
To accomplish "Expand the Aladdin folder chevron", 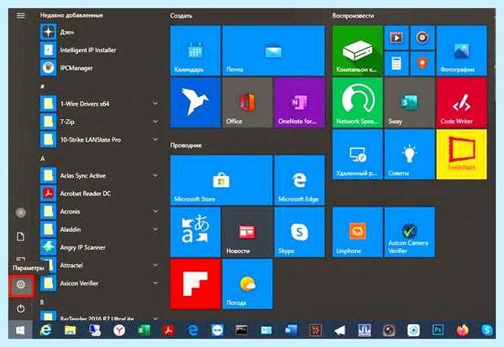I will [x=155, y=230].
